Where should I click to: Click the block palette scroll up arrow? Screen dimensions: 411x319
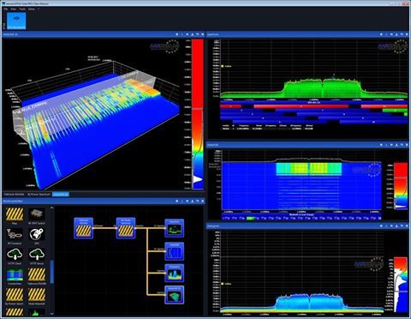51,208
